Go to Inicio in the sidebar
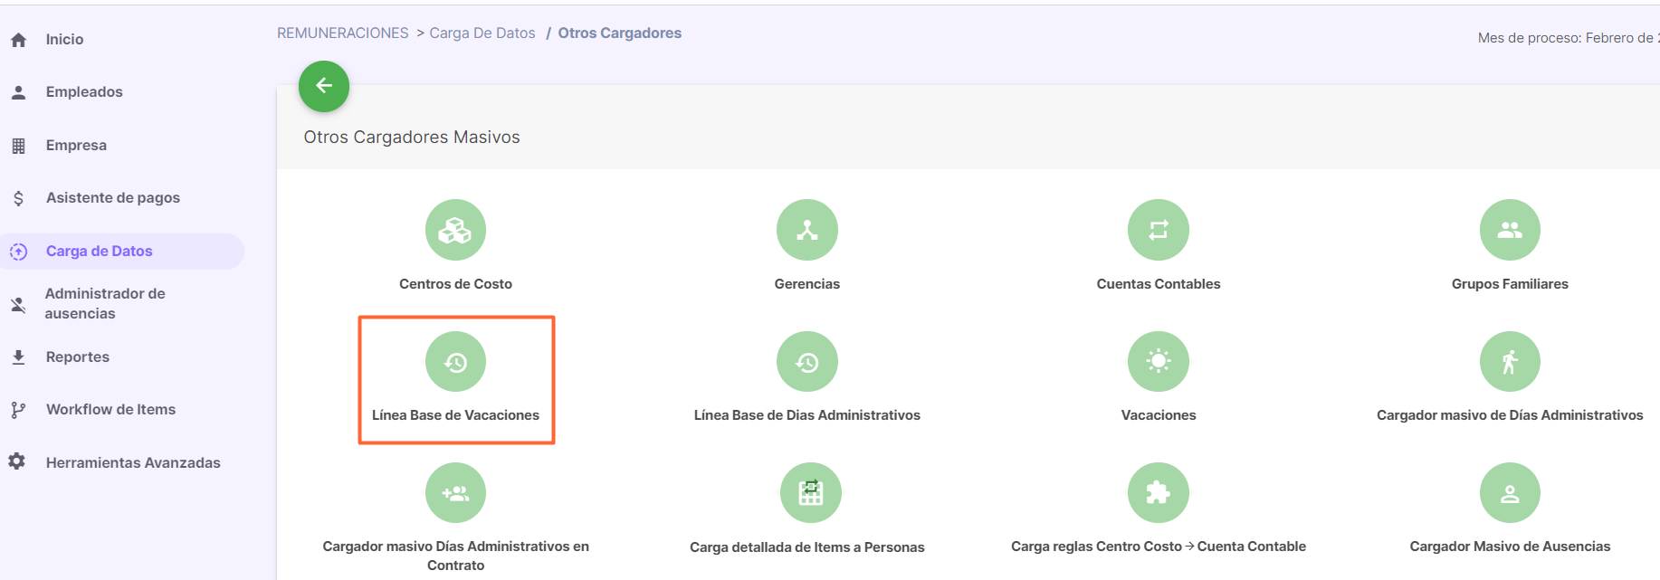Screen dimensions: 1660x580 click(x=64, y=40)
